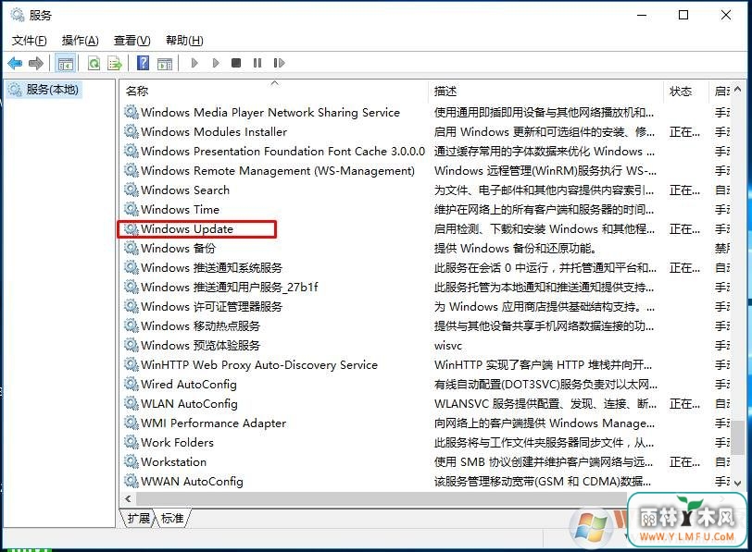Click the vertical scrollbar up arrow

tap(737, 90)
